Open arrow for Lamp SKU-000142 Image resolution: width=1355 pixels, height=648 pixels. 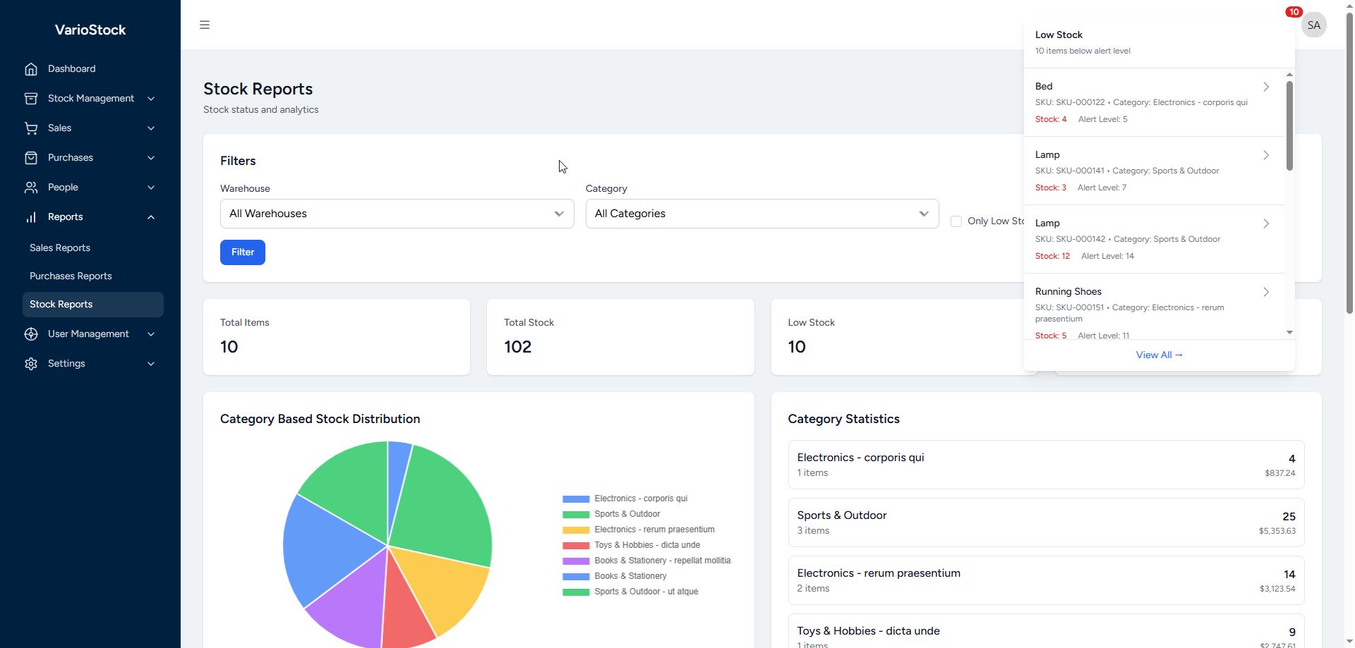tap(1266, 224)
